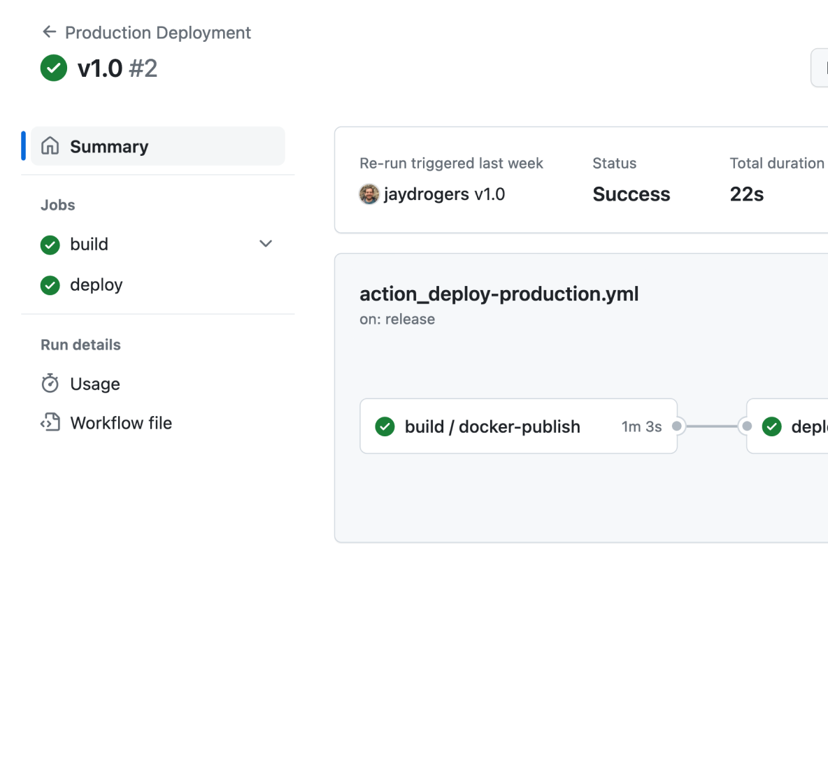
Task: Select the Summary tab in sidebar
Action: pyautogui.click(x=158, y=146)
